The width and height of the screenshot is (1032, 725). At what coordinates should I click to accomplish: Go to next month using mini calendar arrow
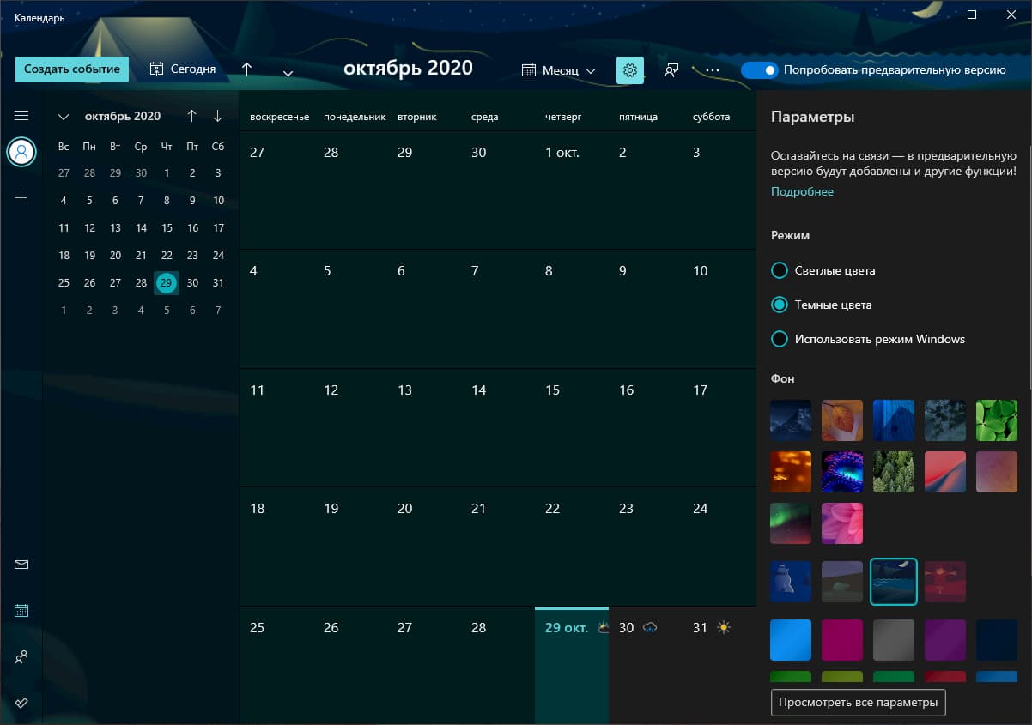pyautogui.click(x=216, y=116)
